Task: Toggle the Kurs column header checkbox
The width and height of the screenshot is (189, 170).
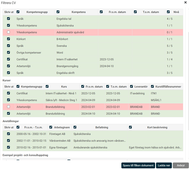Action: point(47,86)
